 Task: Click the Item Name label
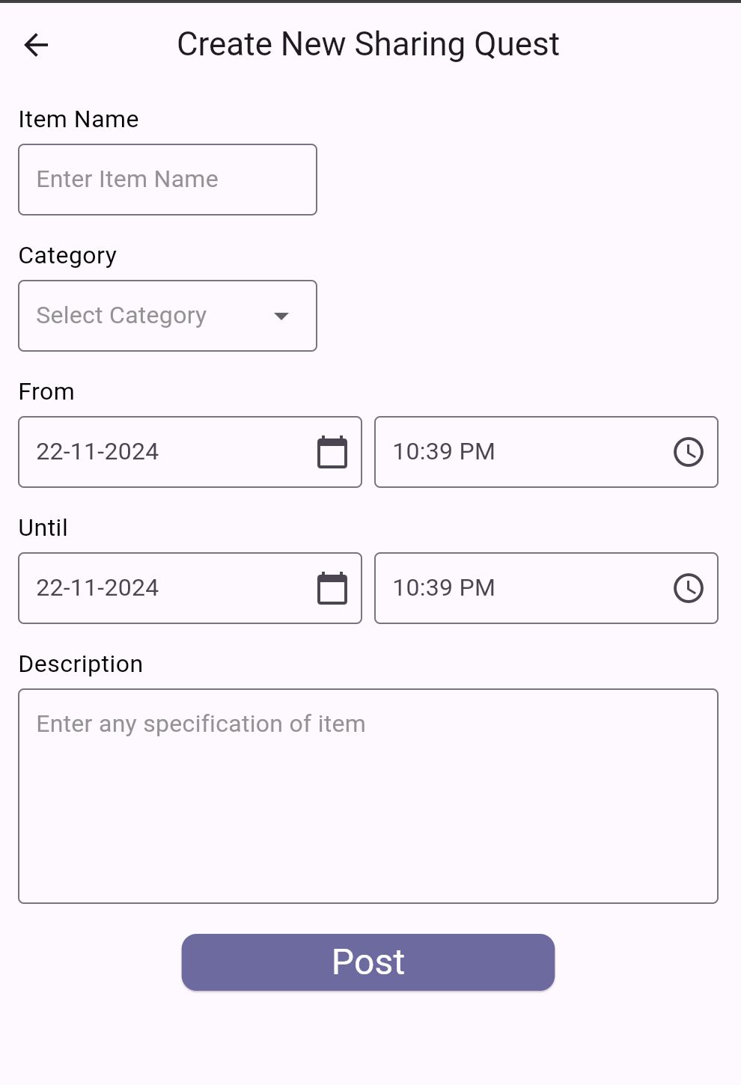(79, 120)
